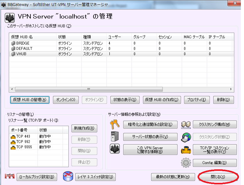
Task: Select the BRIDGE row name text
Action: pos(23,43)
